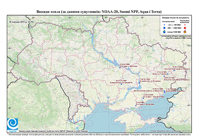This screenshot has height=140, width=198.
Task: Click the OpenStreetMap contributors attribution
Action: coord(171,131)
